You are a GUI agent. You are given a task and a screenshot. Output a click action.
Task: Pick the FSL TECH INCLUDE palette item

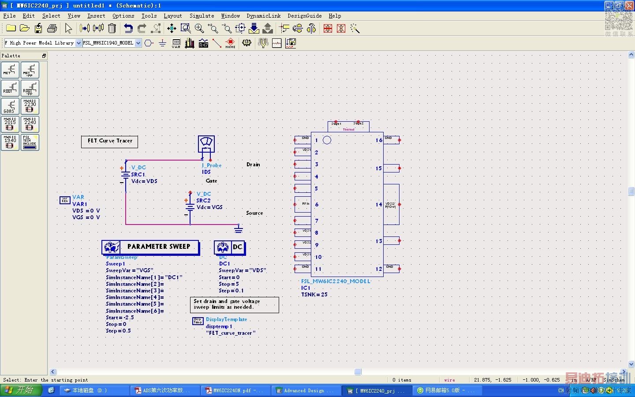click(30, 142)
